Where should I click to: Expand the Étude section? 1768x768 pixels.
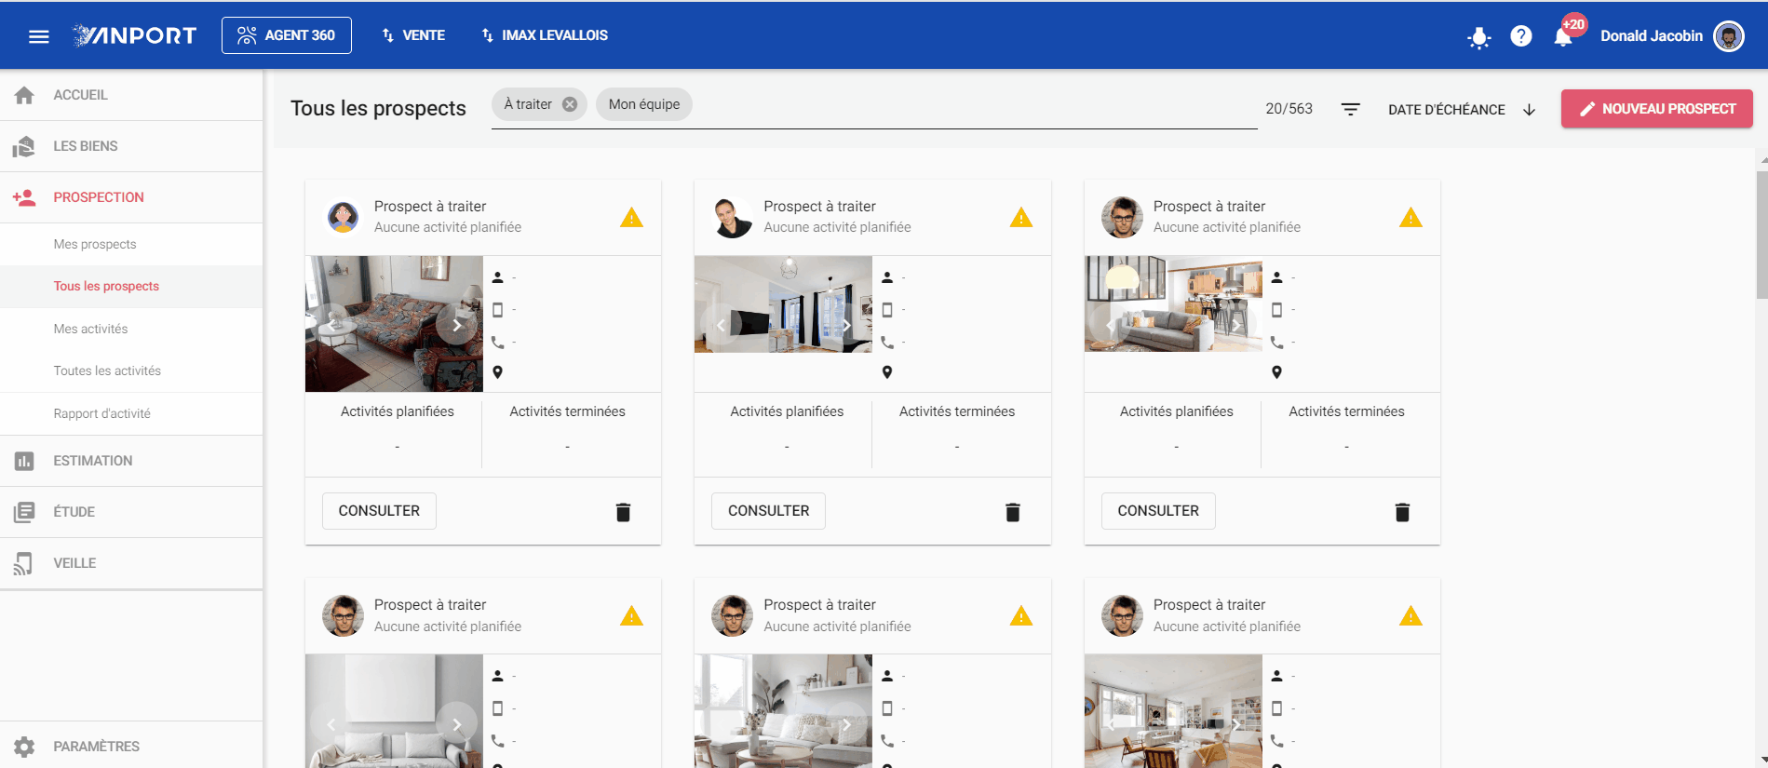(131, 512)
